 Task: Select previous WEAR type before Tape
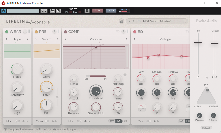point(7,39)
